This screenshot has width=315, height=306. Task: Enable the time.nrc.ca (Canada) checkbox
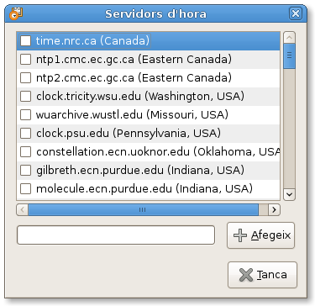(25, 41)
